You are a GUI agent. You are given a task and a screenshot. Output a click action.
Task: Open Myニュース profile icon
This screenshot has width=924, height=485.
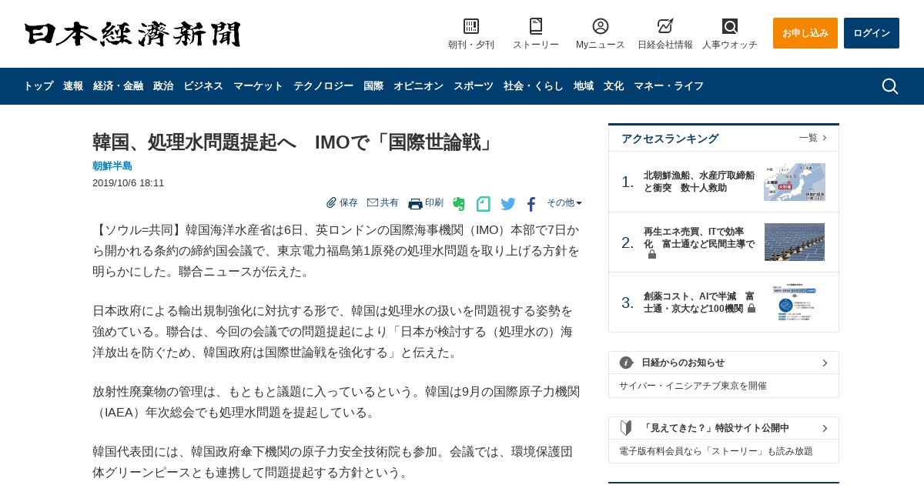pyautogui.click(x=601, y=26)
